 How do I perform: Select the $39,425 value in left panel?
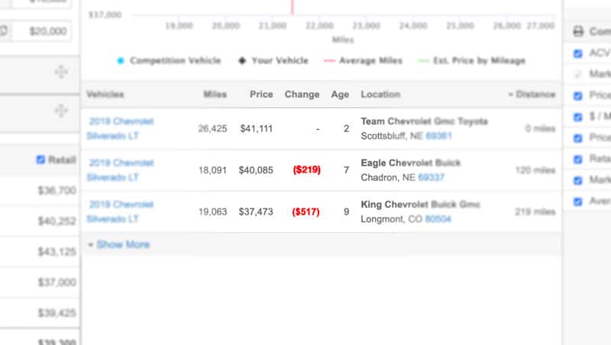(x=57, y=313)
